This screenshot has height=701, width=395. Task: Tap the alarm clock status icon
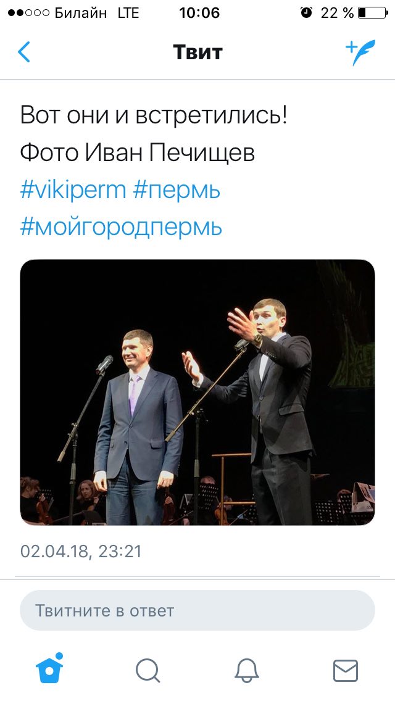(x=306, y=12)
